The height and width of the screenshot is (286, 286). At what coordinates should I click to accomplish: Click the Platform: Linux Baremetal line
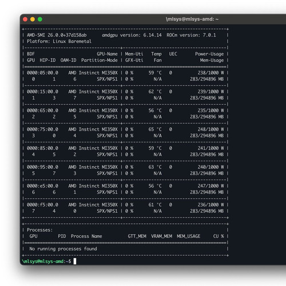pyautogui.click(x=59, y=41)
